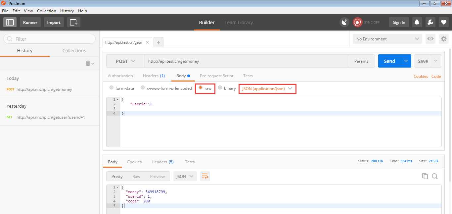
Task: Open JSON (application/json) content type dropdown
Action: [x=267, y=88]
